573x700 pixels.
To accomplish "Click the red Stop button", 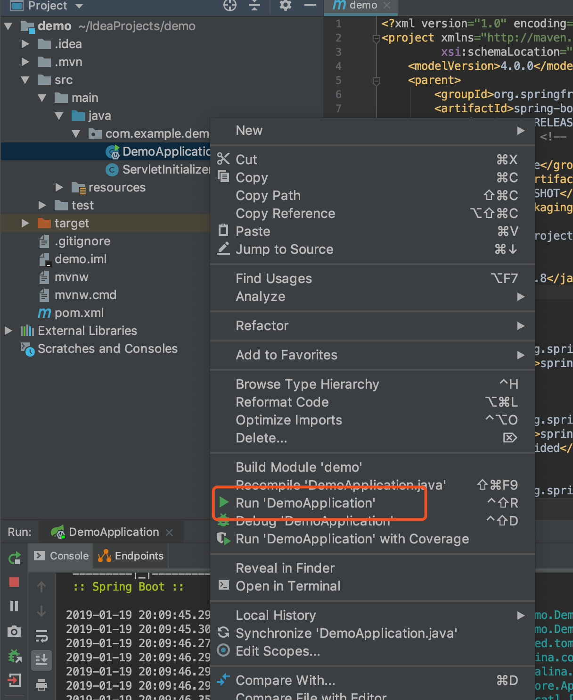I will click(14, 582).
